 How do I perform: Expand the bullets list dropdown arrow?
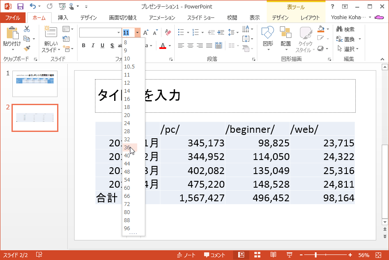(x=188, y=32)
